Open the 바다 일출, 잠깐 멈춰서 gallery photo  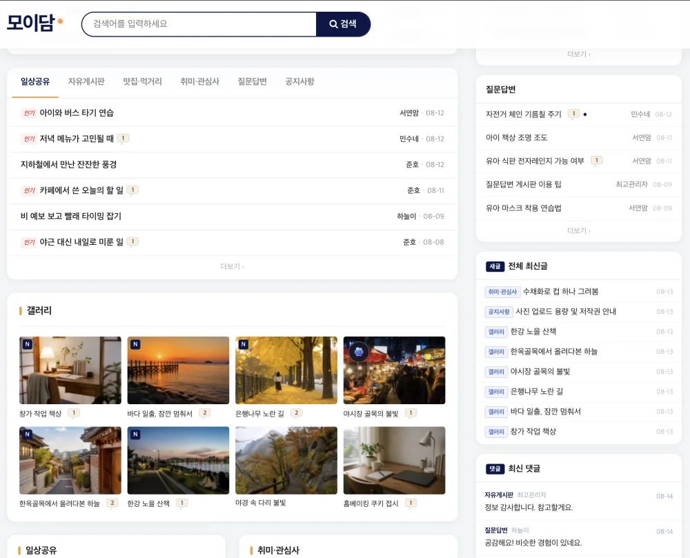tap(178, 370)
